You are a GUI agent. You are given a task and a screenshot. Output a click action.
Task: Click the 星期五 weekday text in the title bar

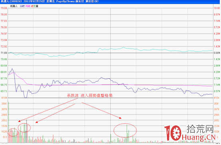pyautogui.click(x=50, y=2)
